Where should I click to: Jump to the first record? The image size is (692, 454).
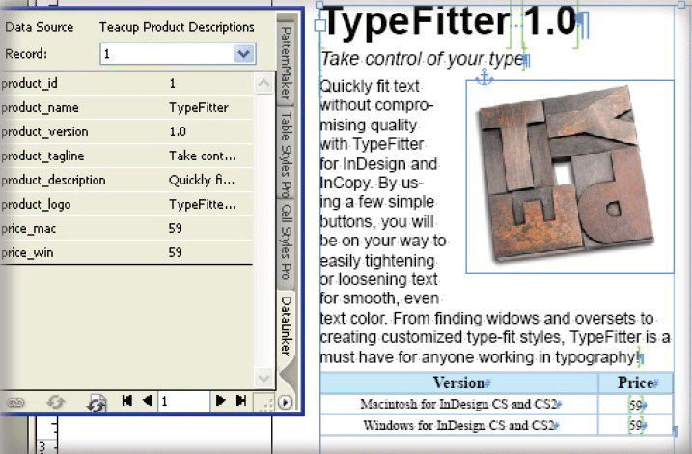tap(126, 401)
